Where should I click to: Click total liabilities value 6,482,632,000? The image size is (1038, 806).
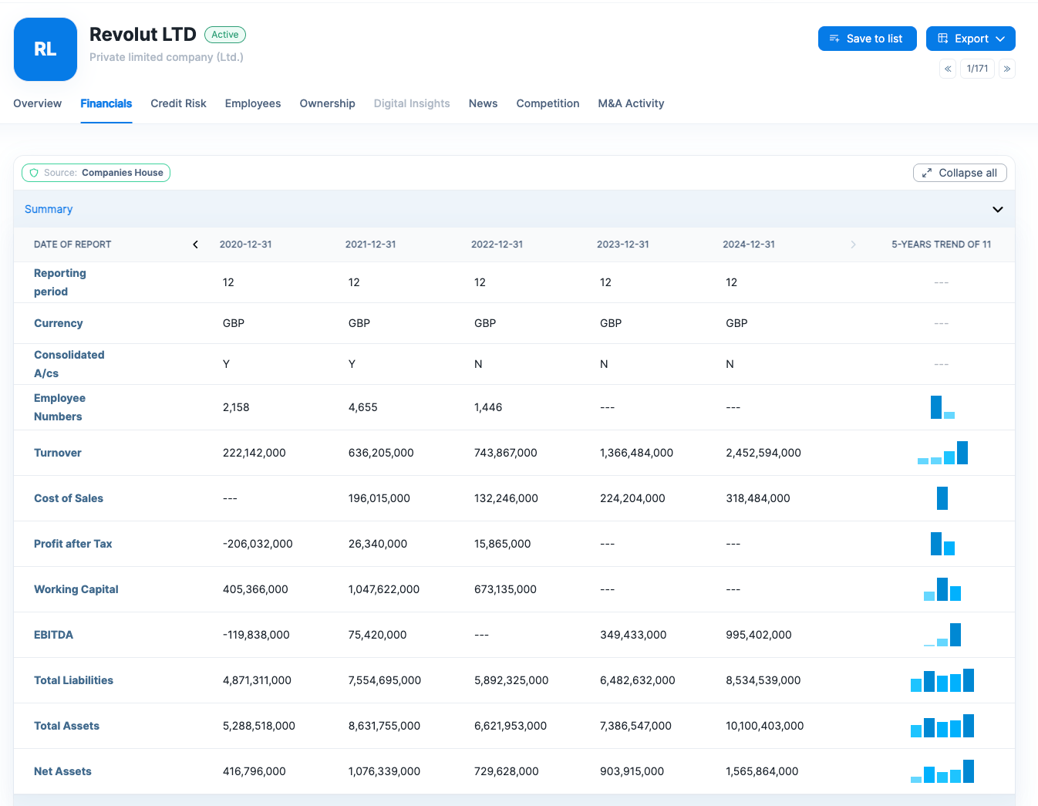point(638,680)
